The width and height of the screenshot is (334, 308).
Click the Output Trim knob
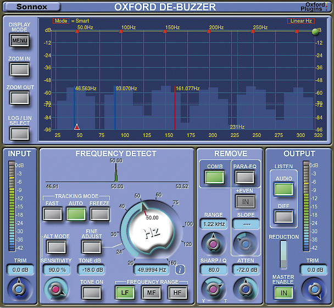314,289
